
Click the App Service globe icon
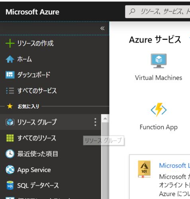(10, 170)
